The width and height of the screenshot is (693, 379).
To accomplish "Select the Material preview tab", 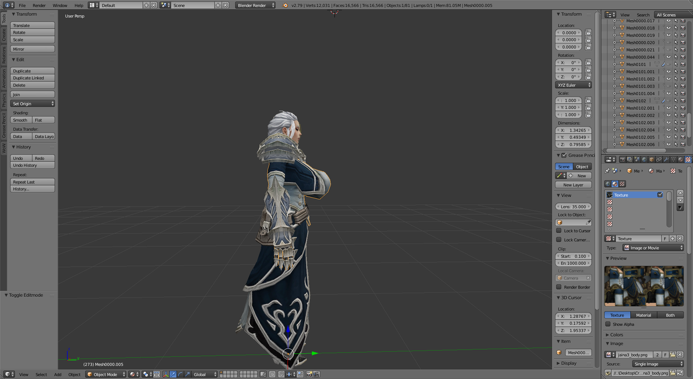I will coord(644,315).
